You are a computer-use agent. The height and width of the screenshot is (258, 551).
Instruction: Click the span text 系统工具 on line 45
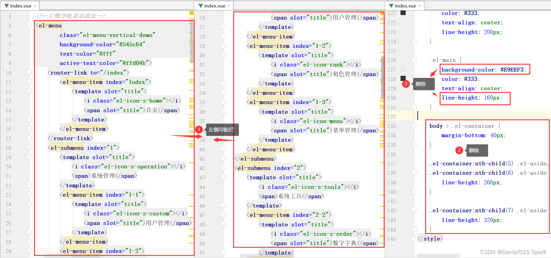[290, 196]
